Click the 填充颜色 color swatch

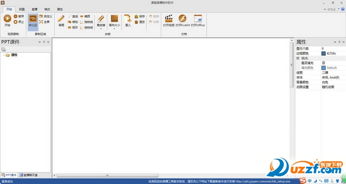(324, 68)
